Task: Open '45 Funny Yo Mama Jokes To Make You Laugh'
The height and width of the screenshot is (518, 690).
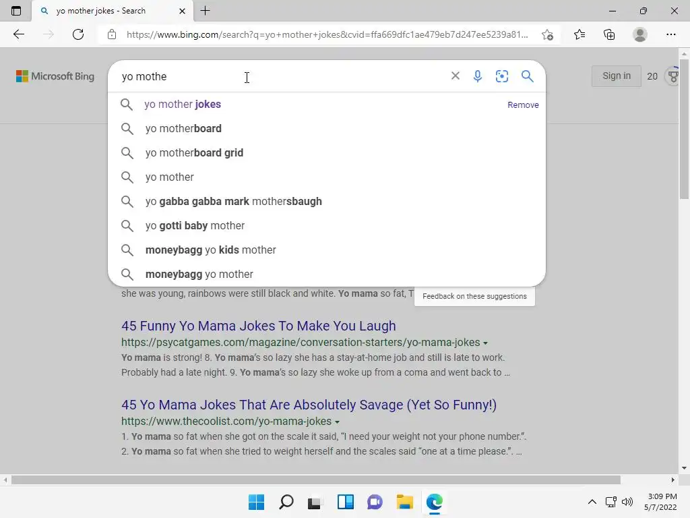Action: 259,326
